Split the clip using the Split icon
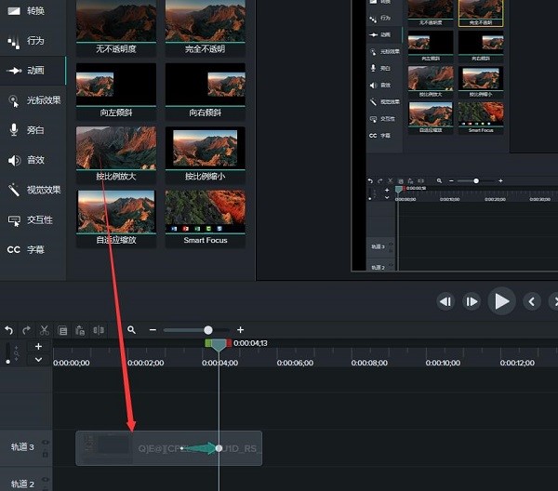 point(99,330)
